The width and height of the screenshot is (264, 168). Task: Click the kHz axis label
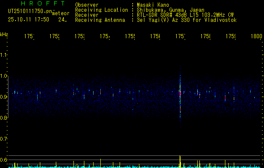coord(4,34)
